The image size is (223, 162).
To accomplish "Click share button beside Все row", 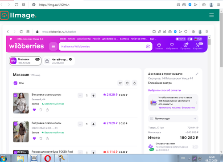I will click(x=134, y=83).
